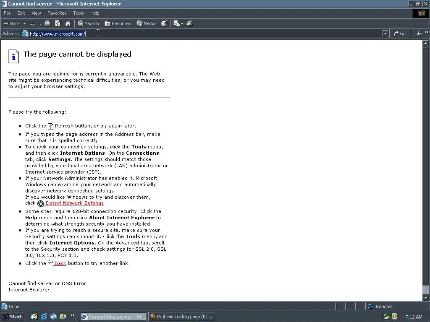
Task: Click the Print toolbar icon
Action: point(190,23)
